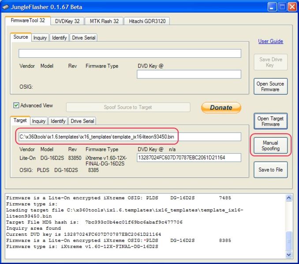Click 'Target File MD5 hash is' log line
The image size is (299, 264).
coord(94,222)
